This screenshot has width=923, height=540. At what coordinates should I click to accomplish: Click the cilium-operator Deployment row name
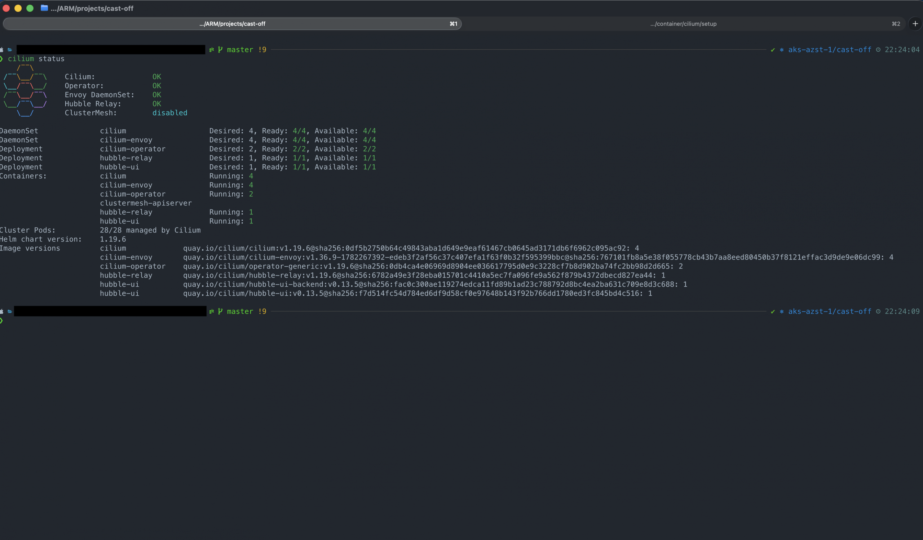pos(133,149)
